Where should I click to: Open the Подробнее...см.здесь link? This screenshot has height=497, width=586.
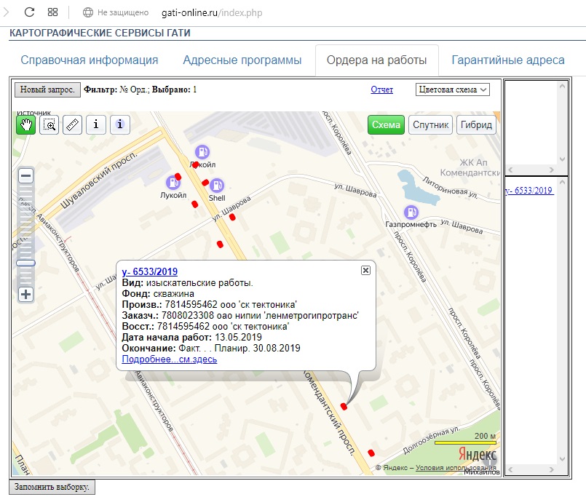(x=169, y=359)
